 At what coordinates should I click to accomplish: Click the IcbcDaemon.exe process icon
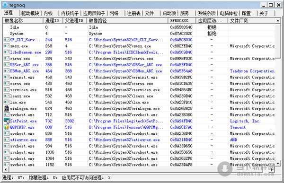point(7,52)
